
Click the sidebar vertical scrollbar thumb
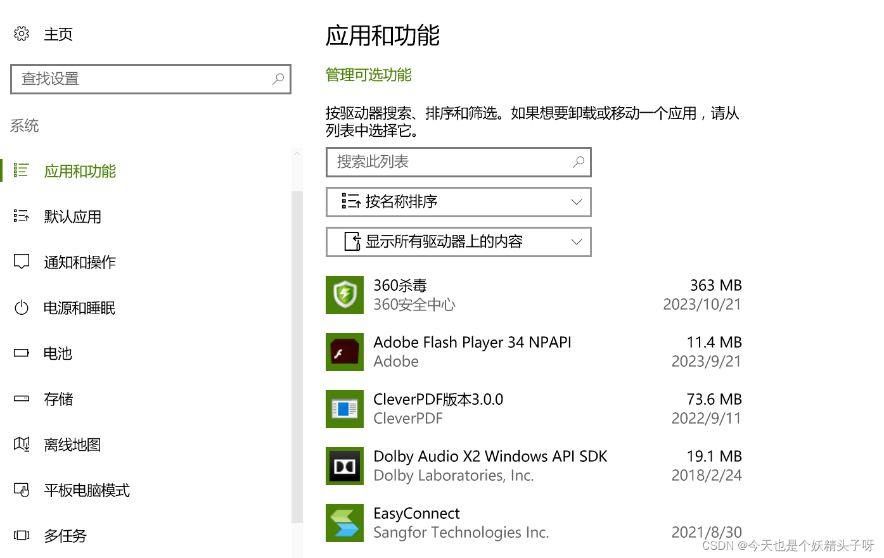pos(297,357)
